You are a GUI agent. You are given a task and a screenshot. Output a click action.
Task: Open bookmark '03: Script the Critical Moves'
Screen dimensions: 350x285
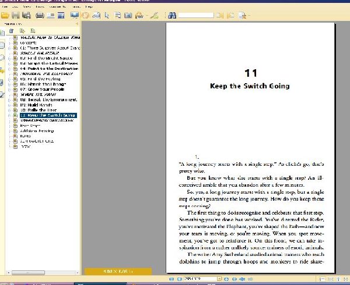[49, 63]
